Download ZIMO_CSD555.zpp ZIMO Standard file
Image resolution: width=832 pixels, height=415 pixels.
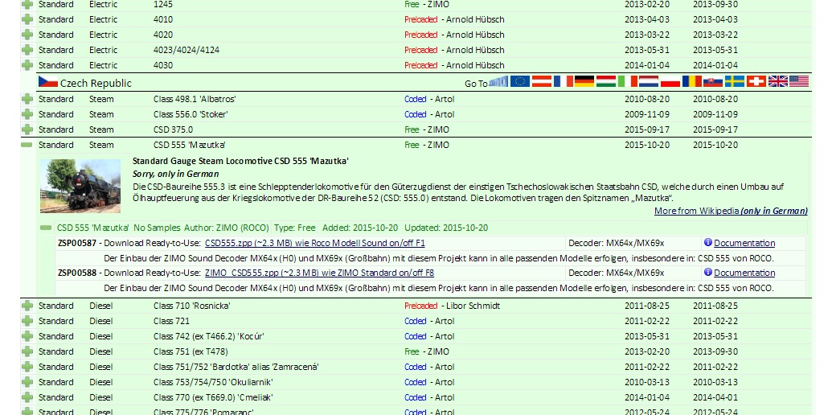(319, 273)
